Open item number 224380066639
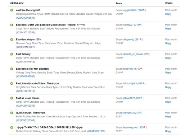 click(26, 18)
